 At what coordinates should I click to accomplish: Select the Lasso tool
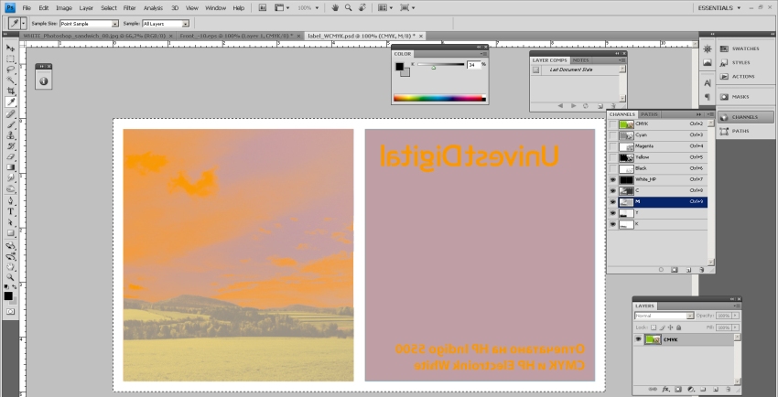(x=10, y=70)
